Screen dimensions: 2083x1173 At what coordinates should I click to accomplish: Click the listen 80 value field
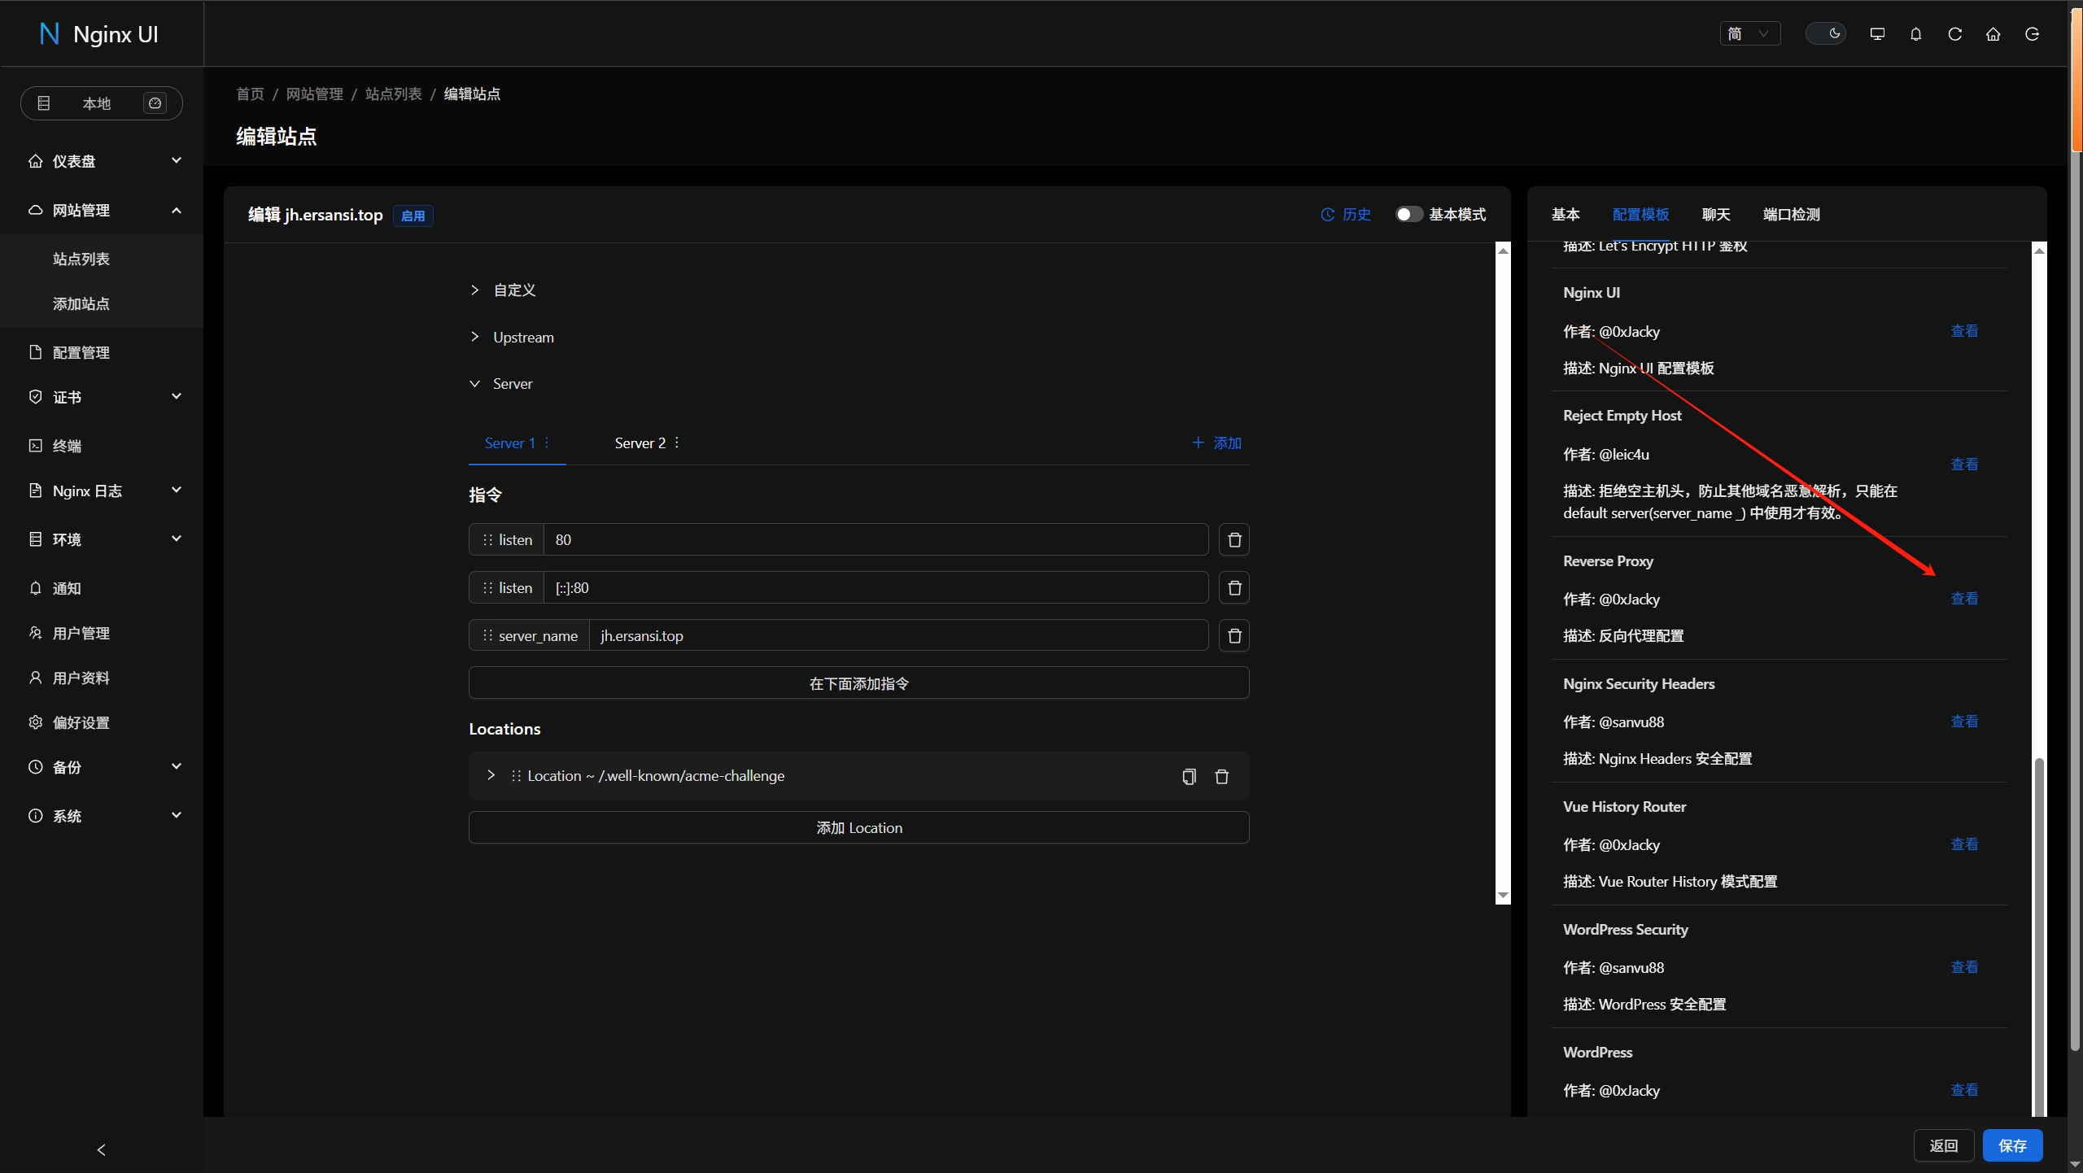(x=876, y=539)
